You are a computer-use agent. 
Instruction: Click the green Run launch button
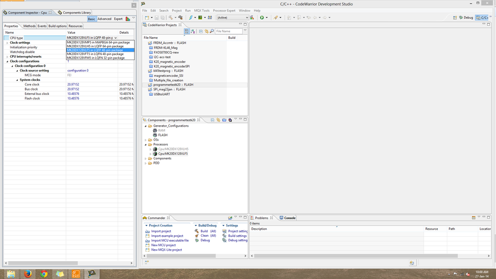(262, 18)
